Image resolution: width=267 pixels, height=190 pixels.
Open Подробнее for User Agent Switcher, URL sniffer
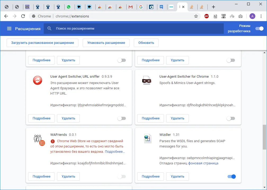tap(42, 118)
